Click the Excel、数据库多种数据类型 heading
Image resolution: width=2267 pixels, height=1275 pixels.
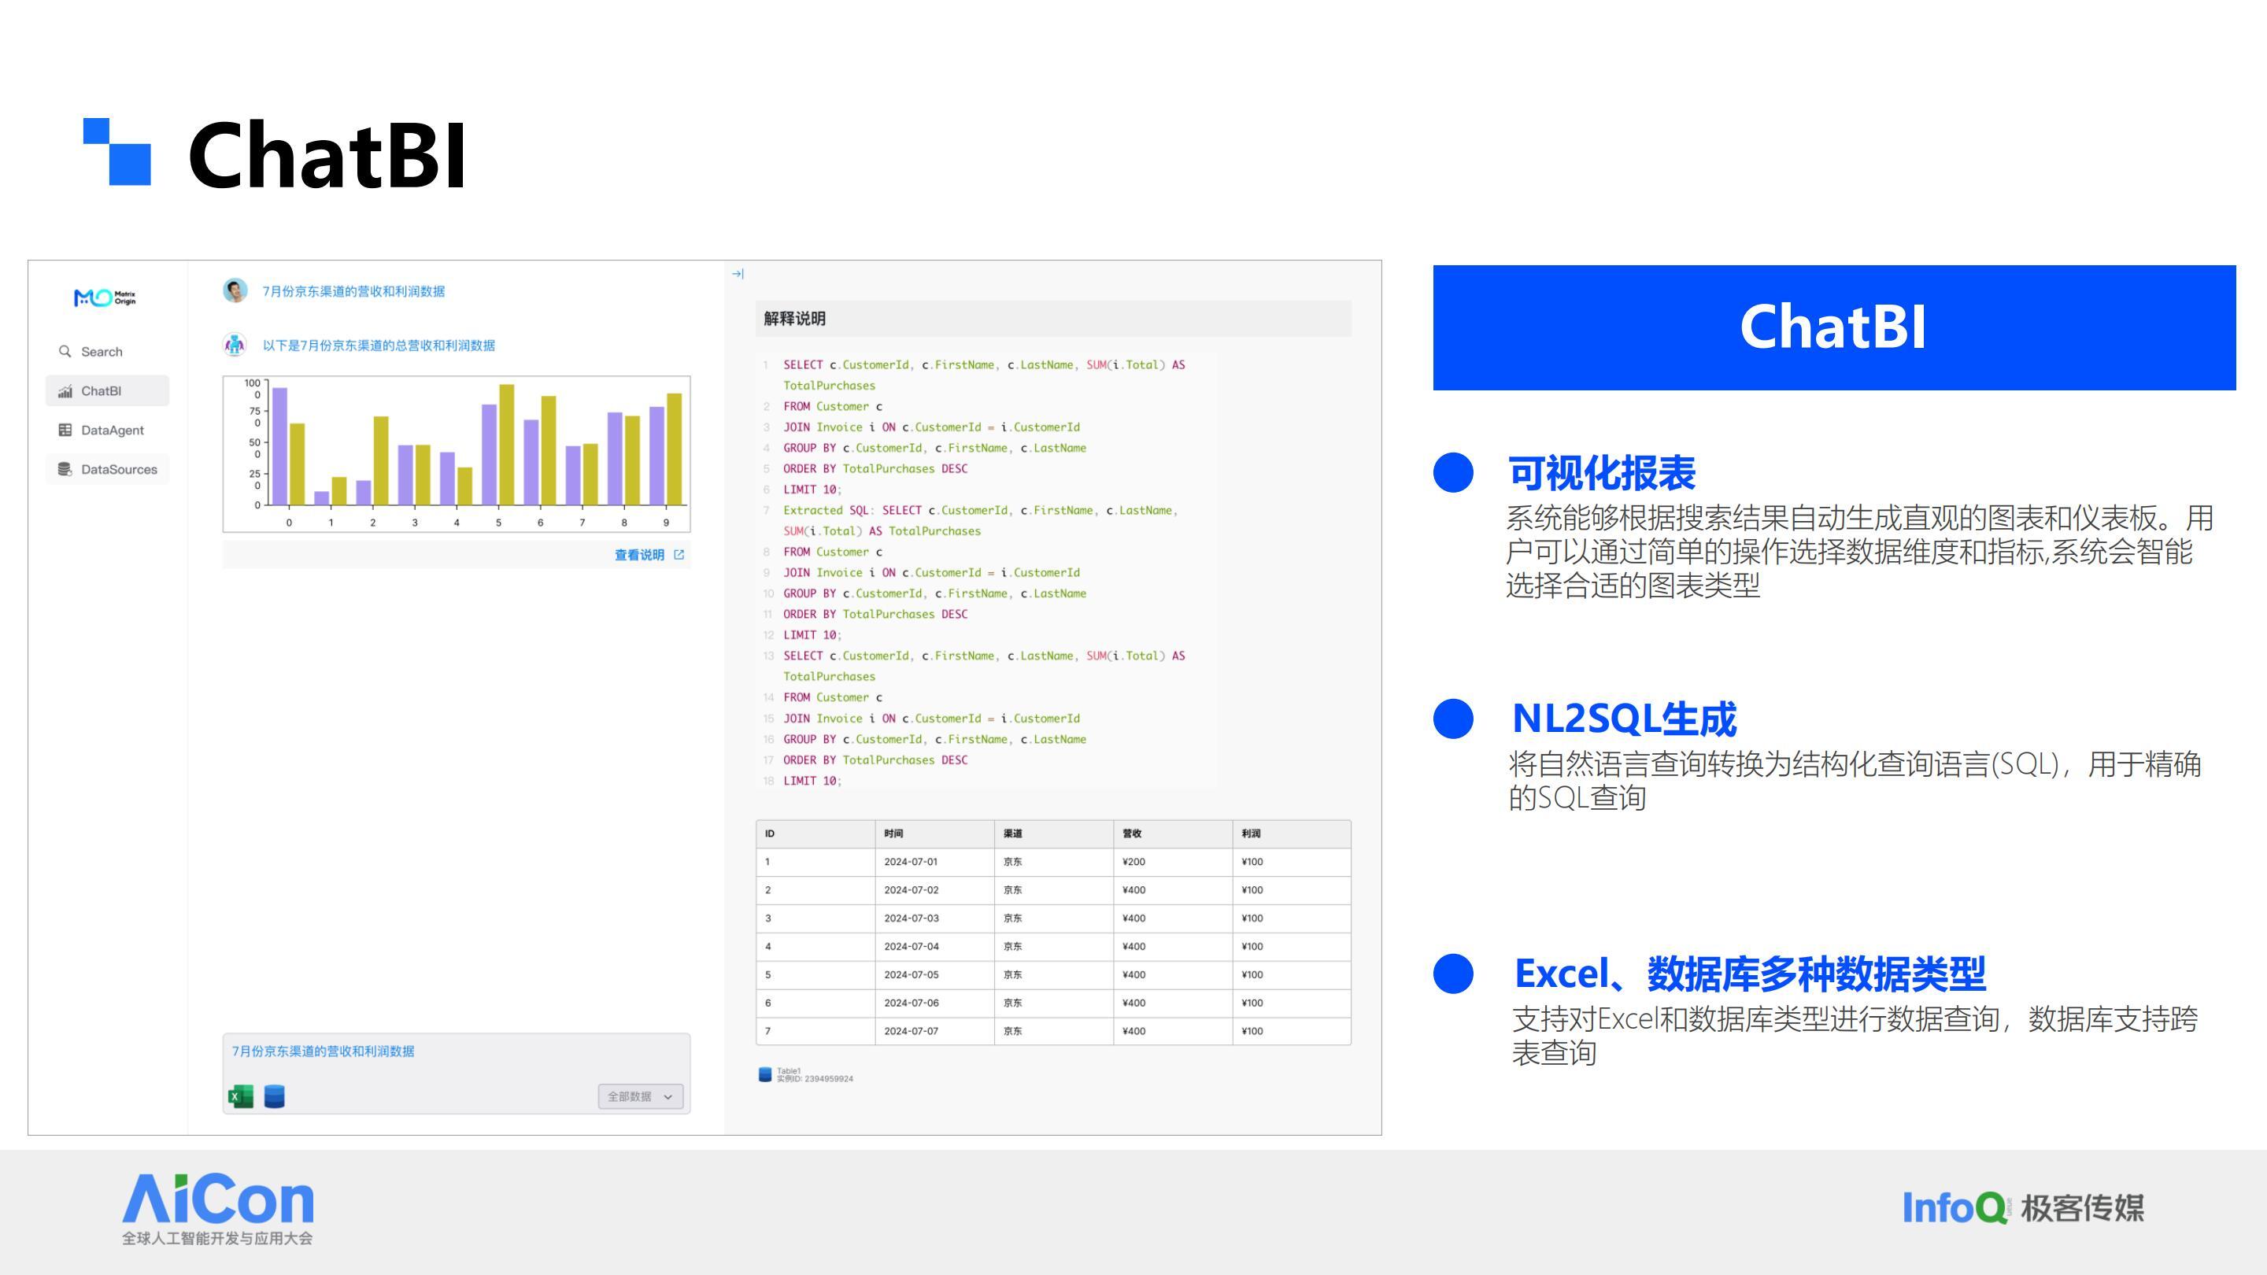click(x=1750, y=974)
